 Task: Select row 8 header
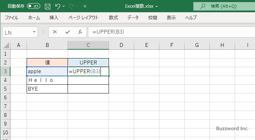[5, 115]
